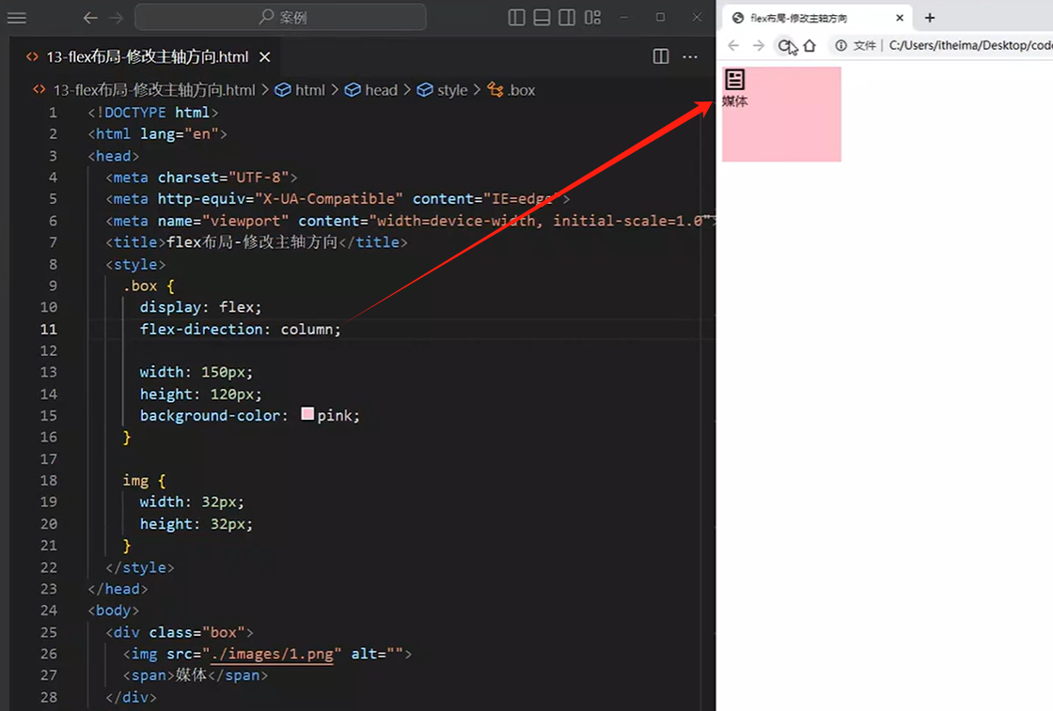View site info icon beside 文件
This screenshot has height=711, width=1053.
[x=841, y=46]
